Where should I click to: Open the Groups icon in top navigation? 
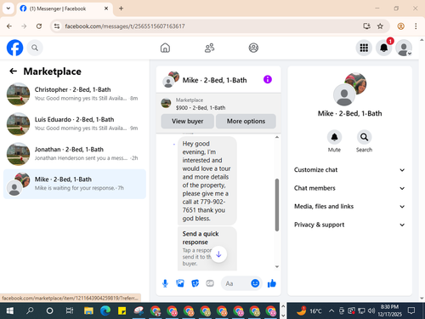tap(253, 48)
